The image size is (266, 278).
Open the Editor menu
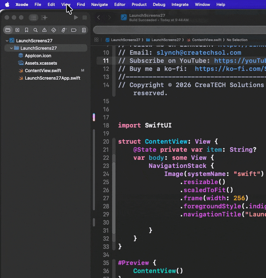coord(120,5)
